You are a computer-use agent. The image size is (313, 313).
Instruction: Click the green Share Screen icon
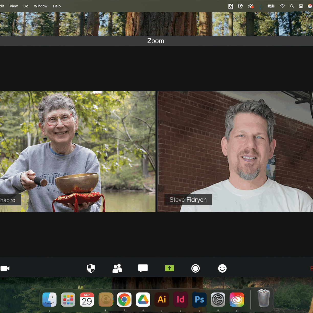169,268
